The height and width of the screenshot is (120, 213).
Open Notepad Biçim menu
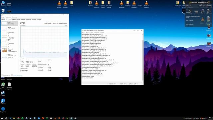(92, 33)
